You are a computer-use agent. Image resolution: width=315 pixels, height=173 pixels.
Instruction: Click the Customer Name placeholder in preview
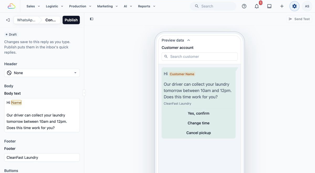(182, 74)
